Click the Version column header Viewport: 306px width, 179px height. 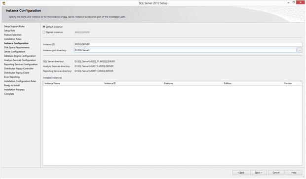(x=292, y=83)
